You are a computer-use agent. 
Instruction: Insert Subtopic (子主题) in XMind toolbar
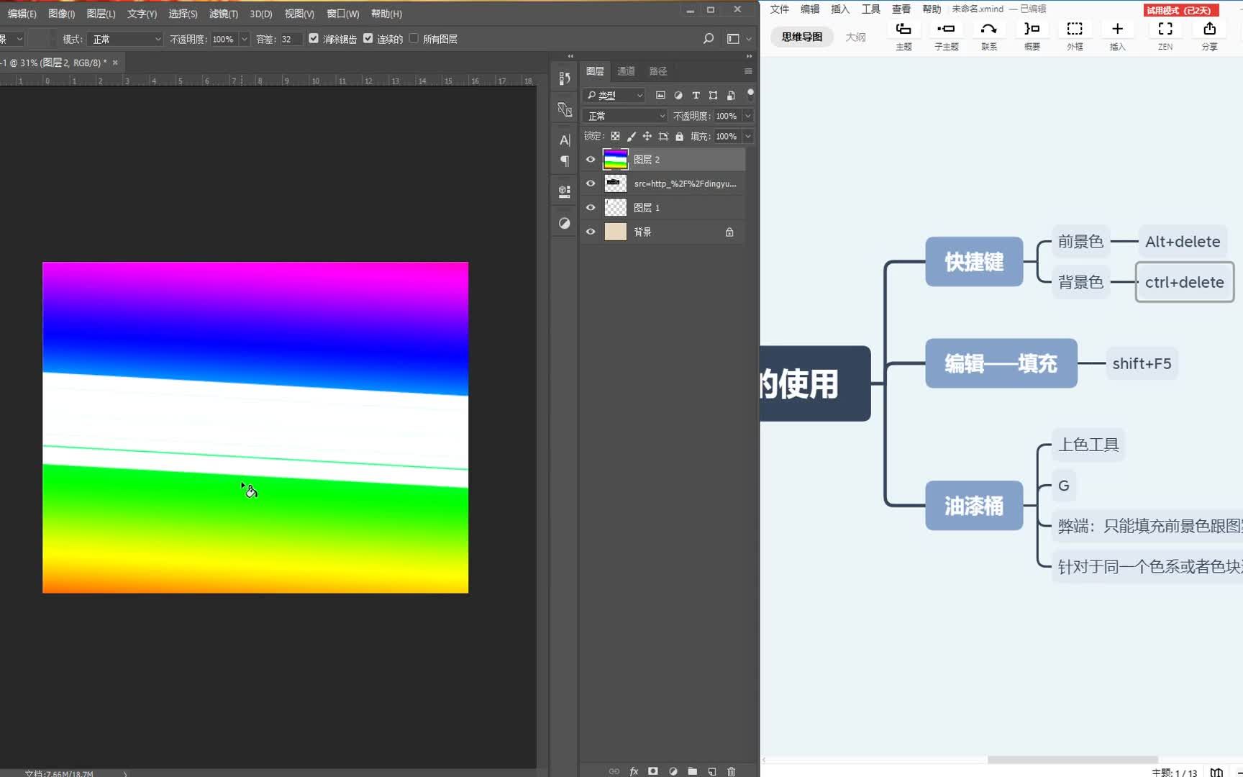(x=946, y=35)
